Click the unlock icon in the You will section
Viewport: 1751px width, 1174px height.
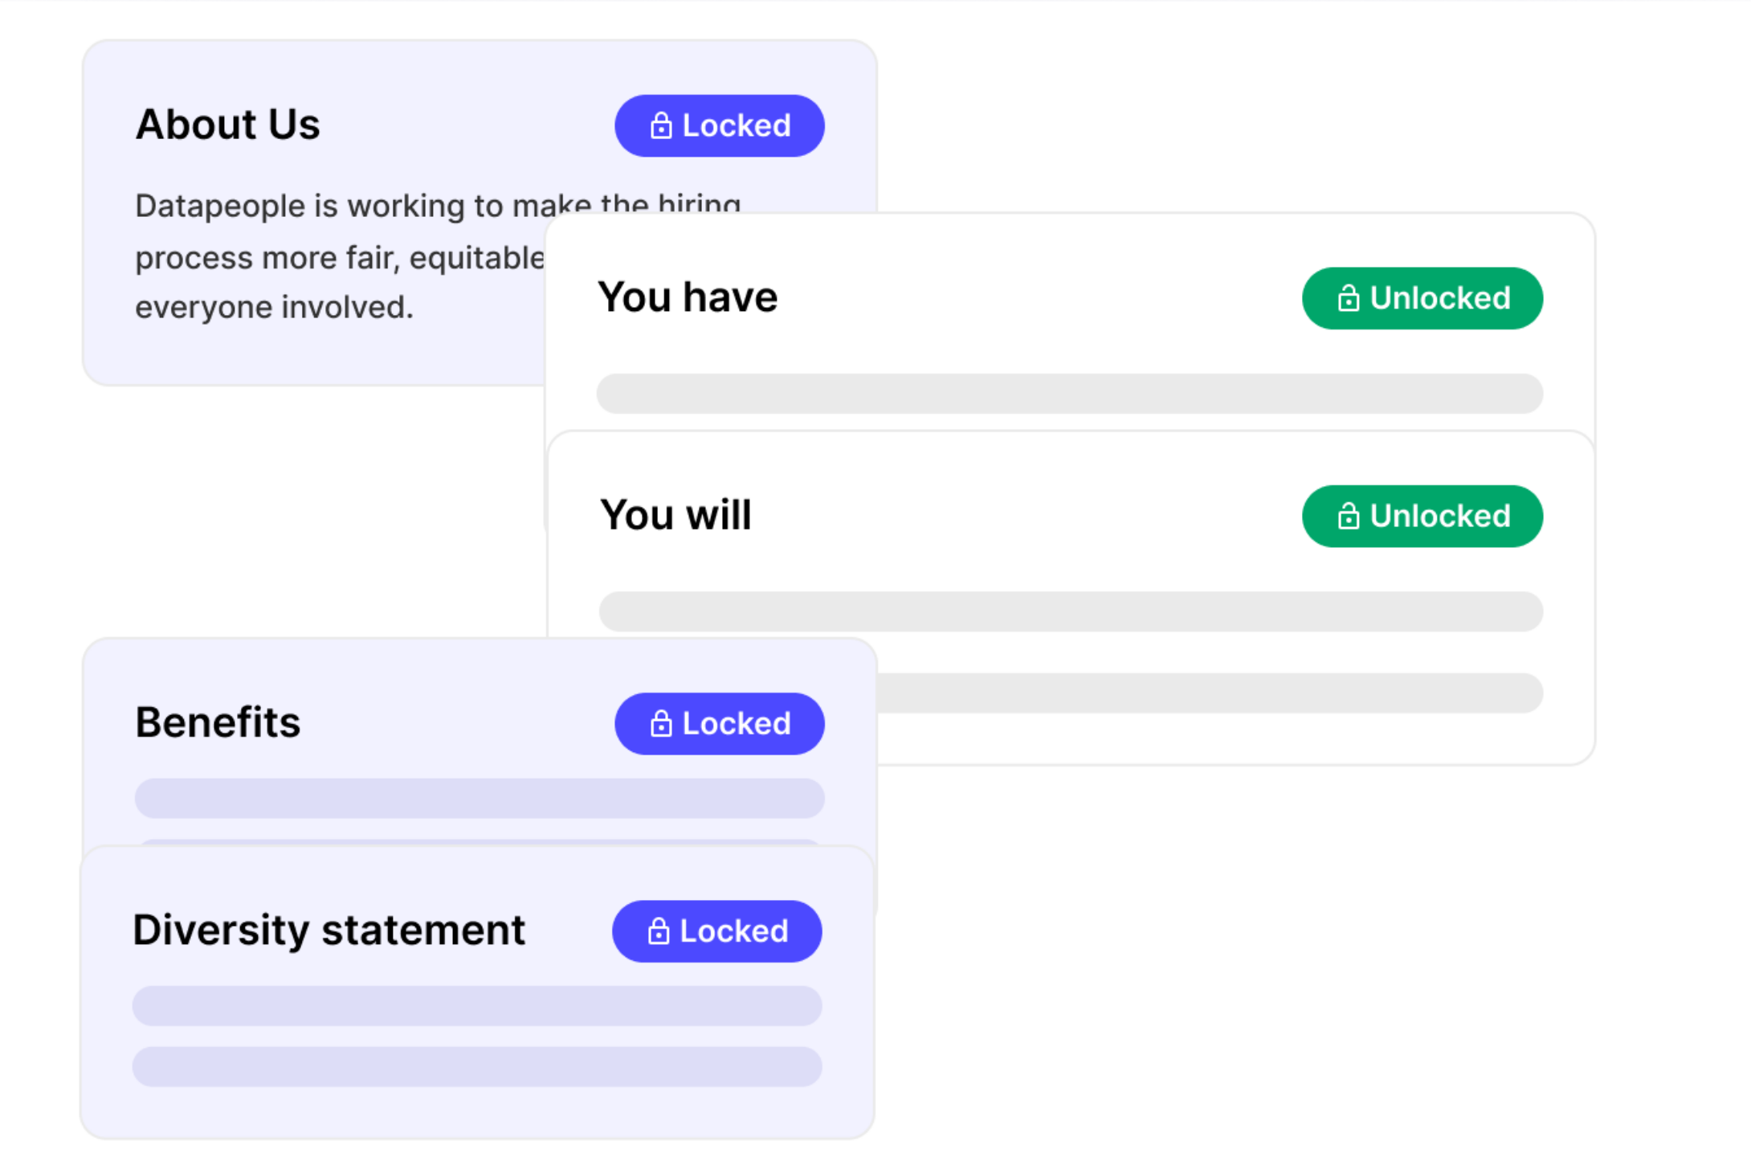click(1348, 516)
